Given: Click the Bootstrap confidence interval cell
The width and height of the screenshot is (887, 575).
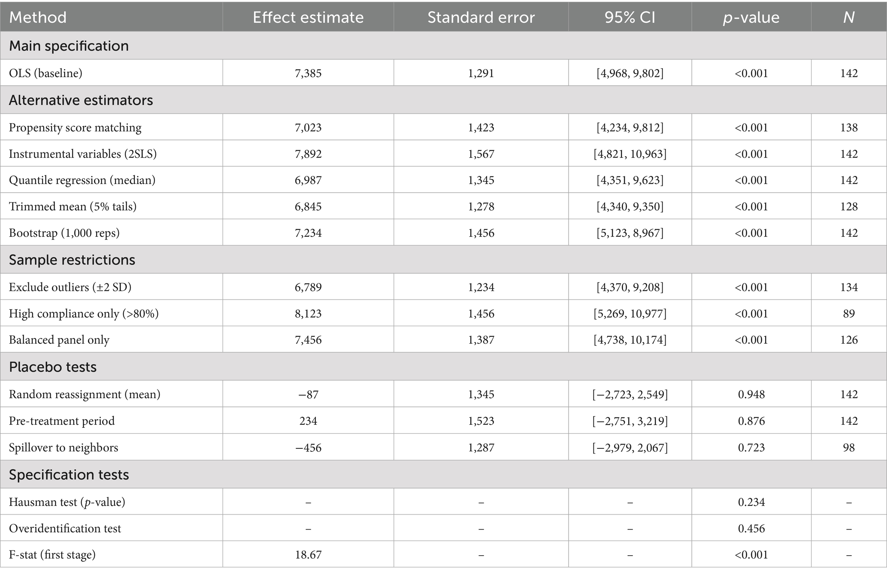Looking at the screenshot, I should [630, 233].
